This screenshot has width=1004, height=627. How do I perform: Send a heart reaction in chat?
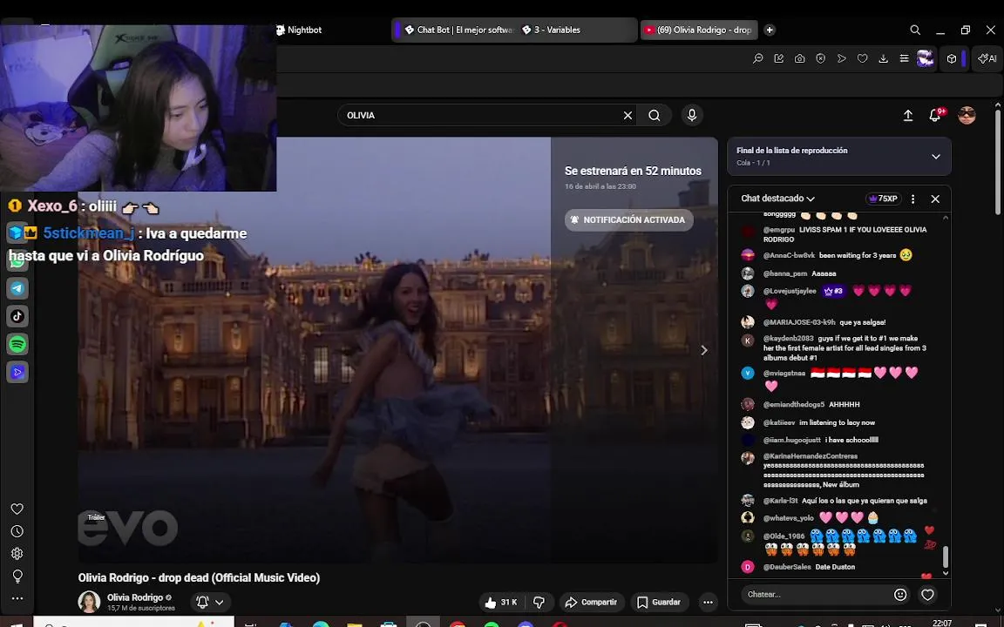point(927,595)
